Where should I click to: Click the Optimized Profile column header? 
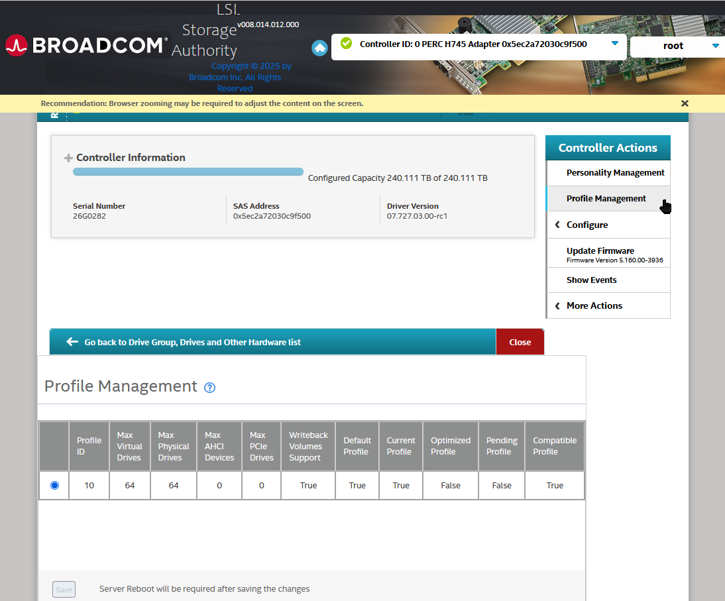tap(451, 446)
